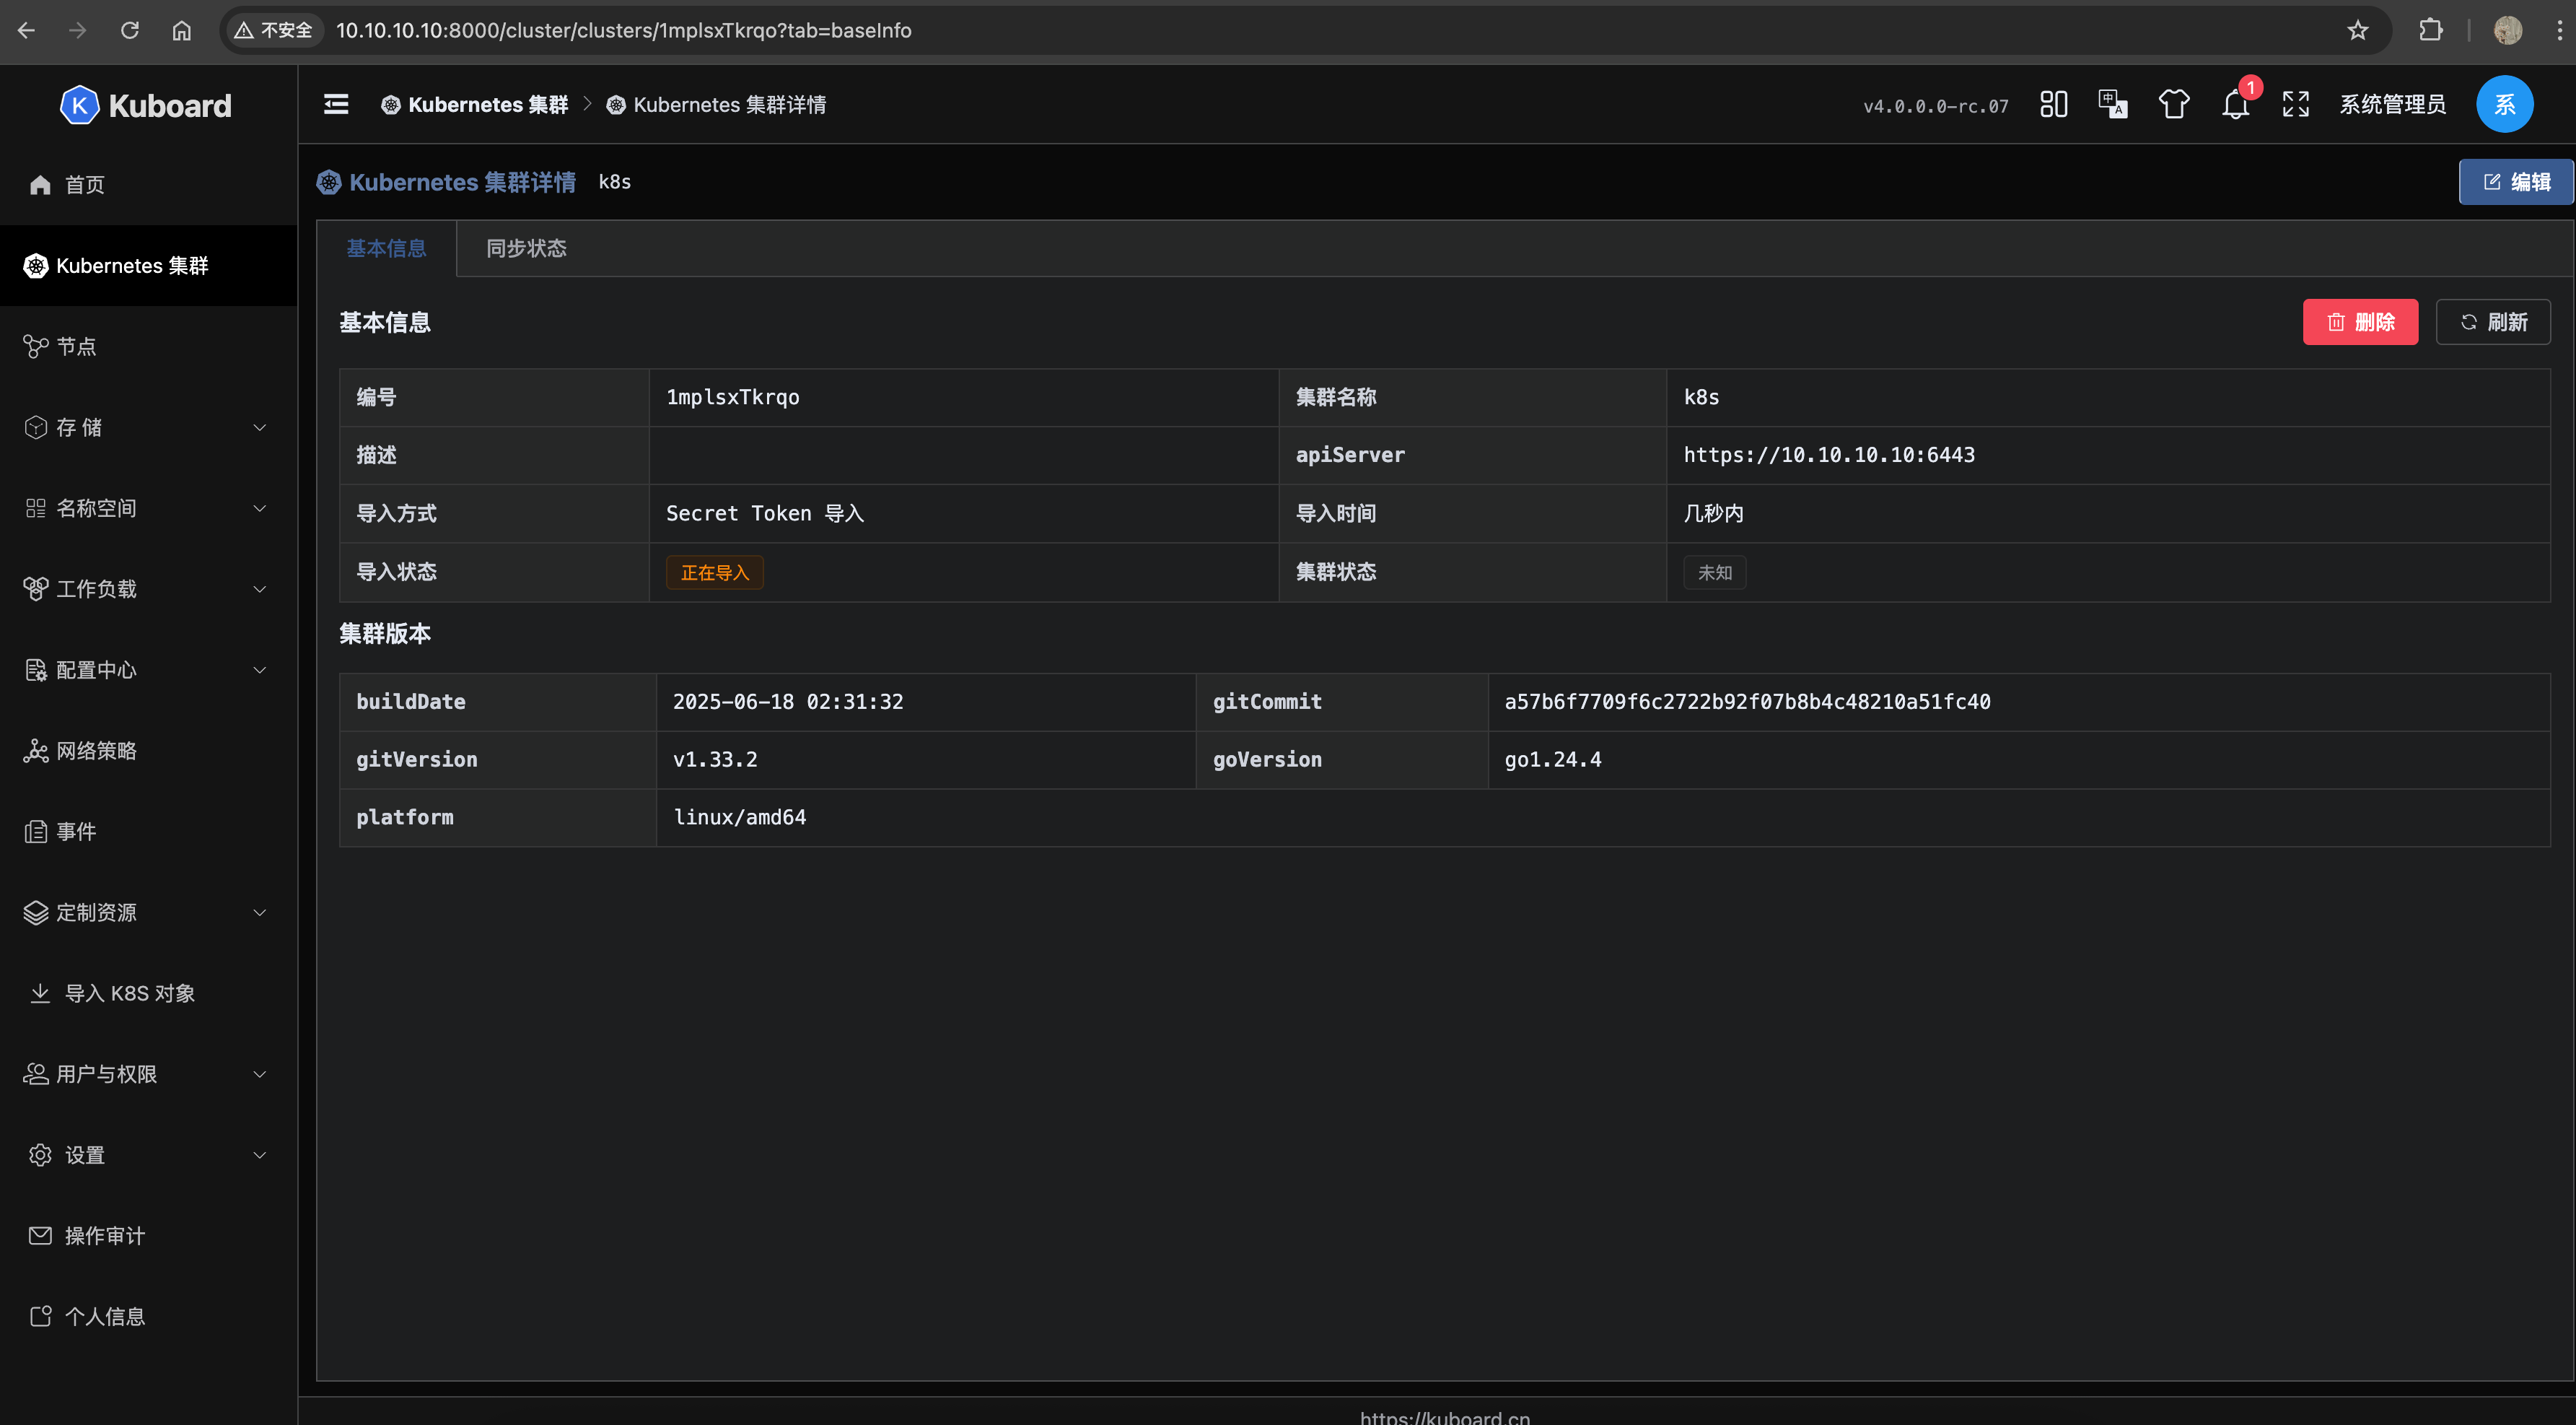Open 首页 in the sidebar
The height and width of the screenshot is (1425, 2576).
[148, 184]
